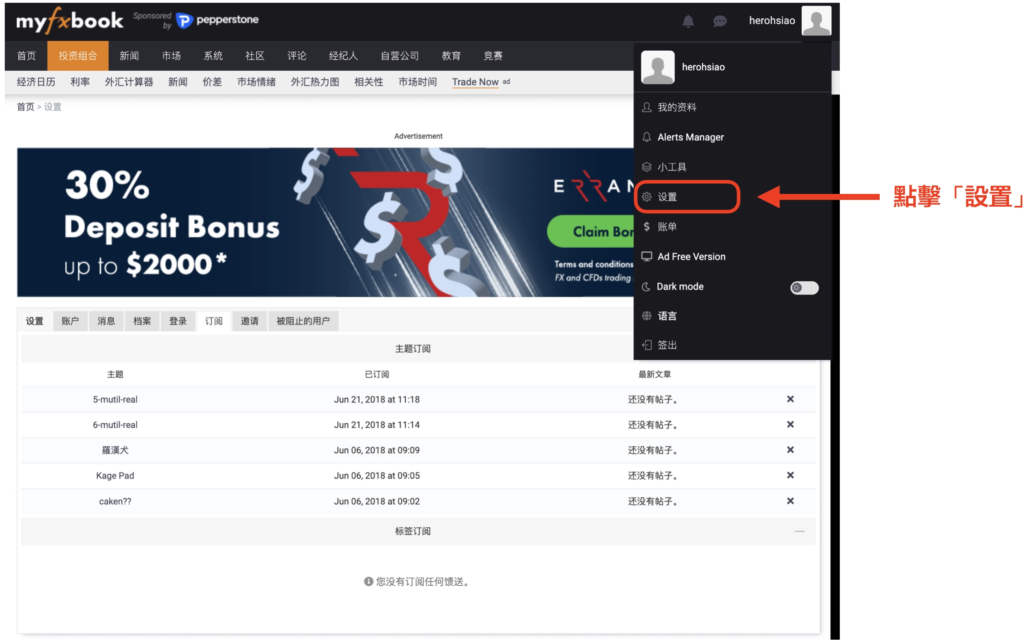Switch to the 邀请 tab
Viewport: 1029px width, 640px height.
(250, 321)
